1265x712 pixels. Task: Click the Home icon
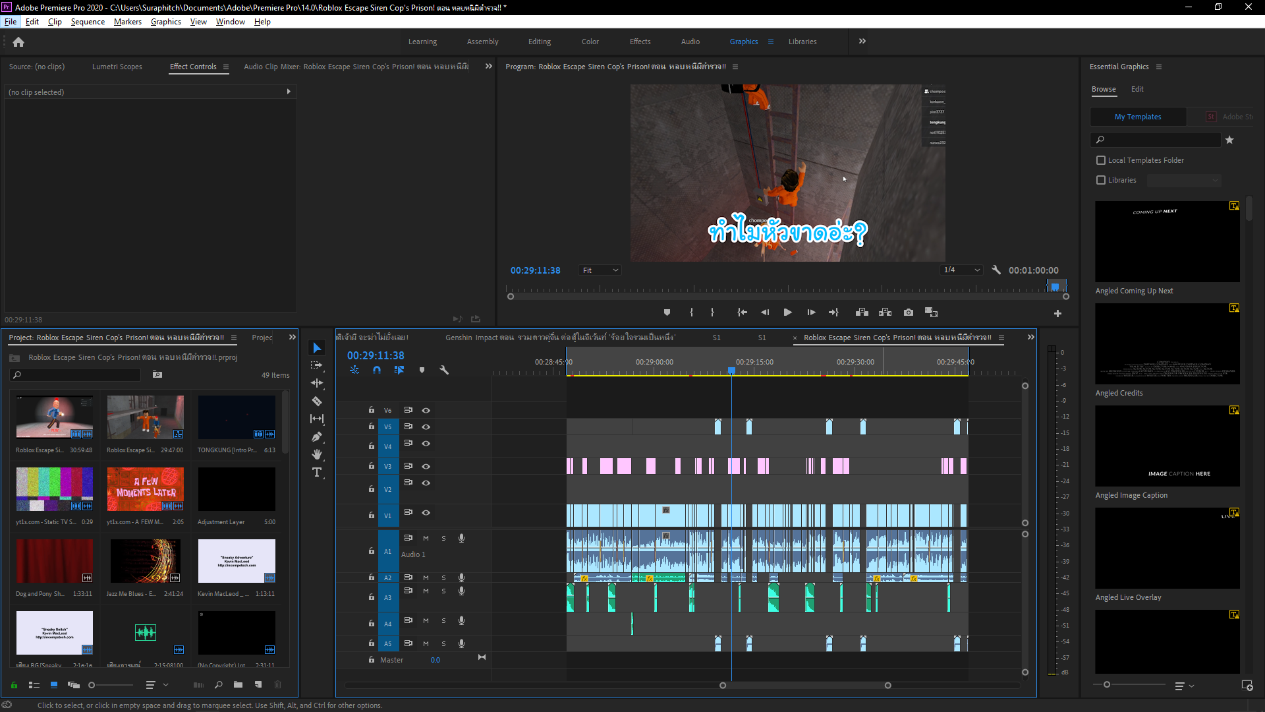pos(18,42)
